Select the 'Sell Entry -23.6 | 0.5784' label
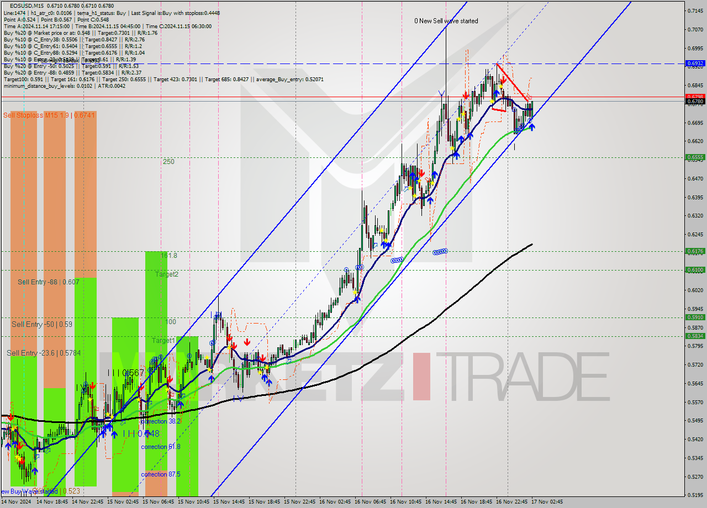The height and width of the screenshot is (508, 707). 44,353
